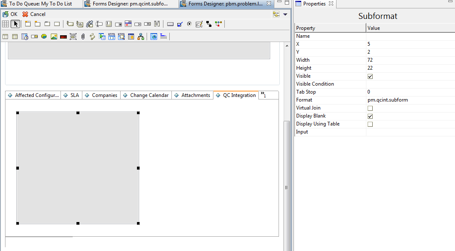Edit the Tab Stop value 0
This screenshot has width=455, height=251.
(410, 92)
